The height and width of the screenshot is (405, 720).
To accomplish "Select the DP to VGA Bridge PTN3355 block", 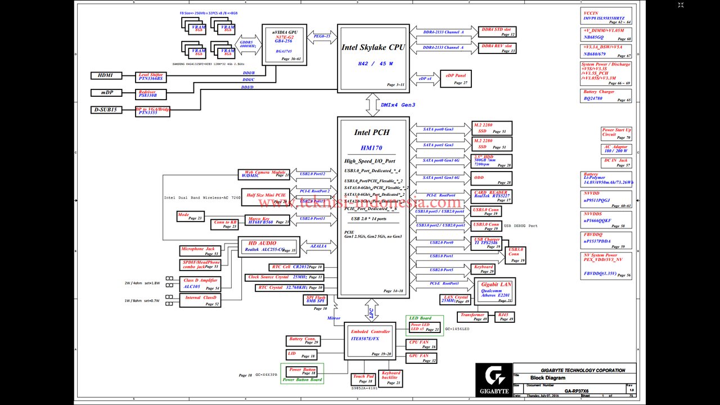I will pyautogui.click(x=154, y=111).
